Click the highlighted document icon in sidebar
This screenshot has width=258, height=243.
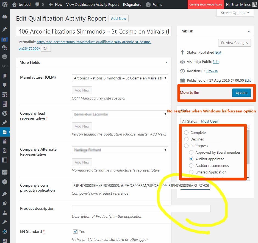coord(5,132)
